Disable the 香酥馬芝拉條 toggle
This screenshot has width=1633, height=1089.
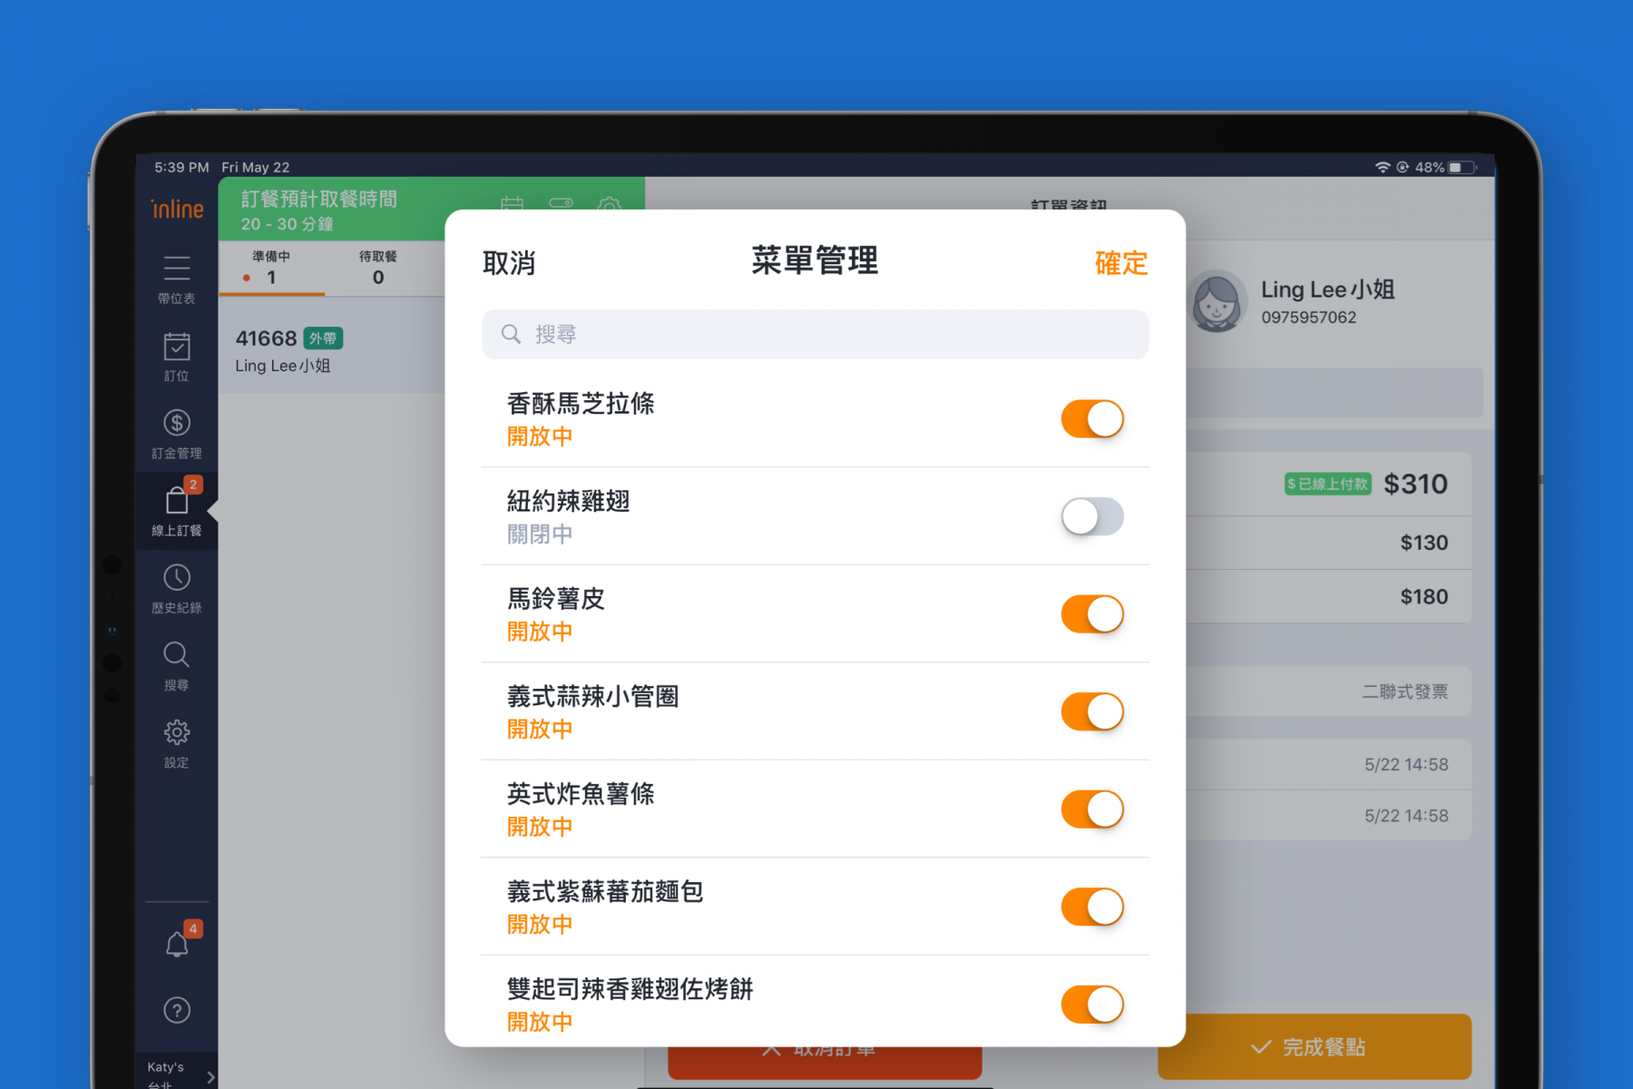point(1091,419)
